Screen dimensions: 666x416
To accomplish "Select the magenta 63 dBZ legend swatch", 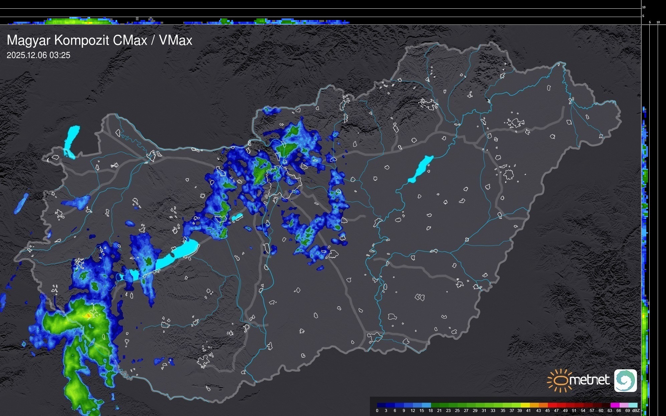I will pos(615,405).
